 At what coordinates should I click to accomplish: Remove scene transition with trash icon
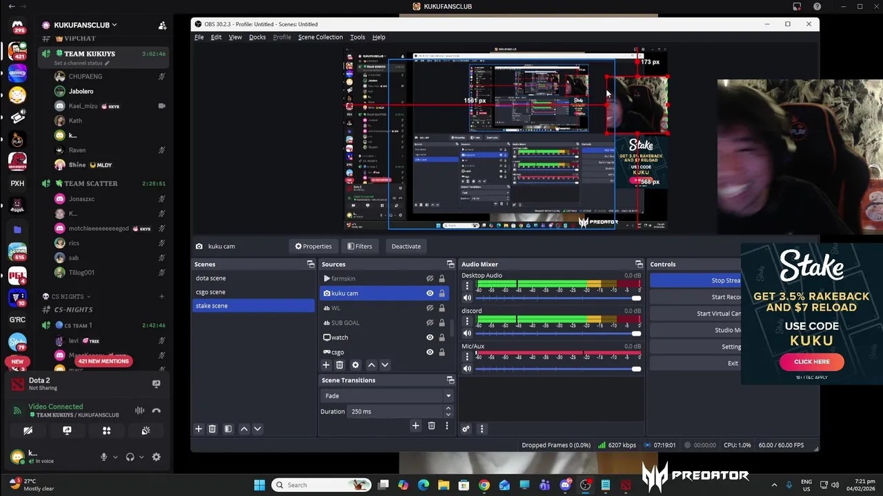[x=431, y=426]
